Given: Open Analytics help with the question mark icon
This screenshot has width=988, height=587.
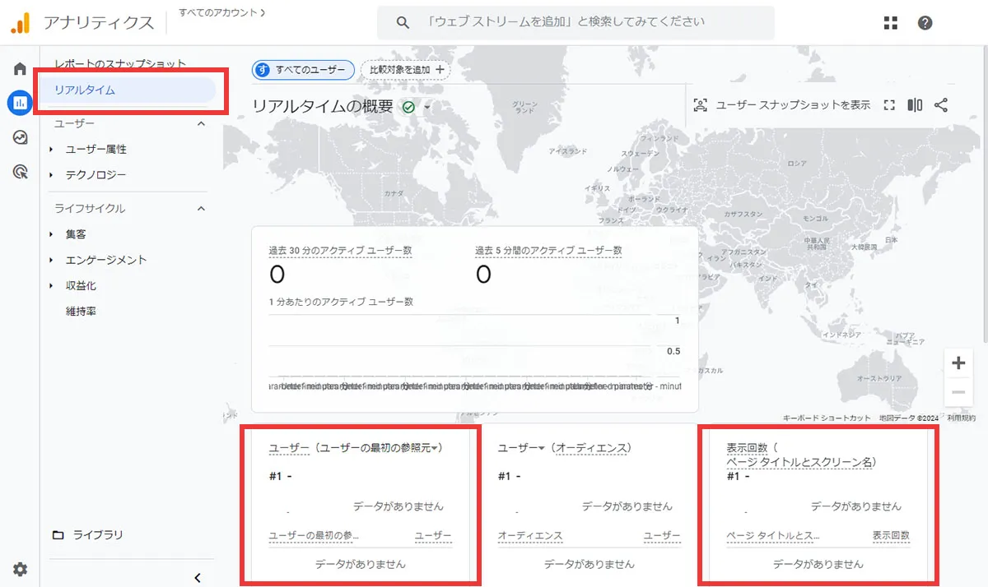Looking at the screenshot, I should [925, 23].
